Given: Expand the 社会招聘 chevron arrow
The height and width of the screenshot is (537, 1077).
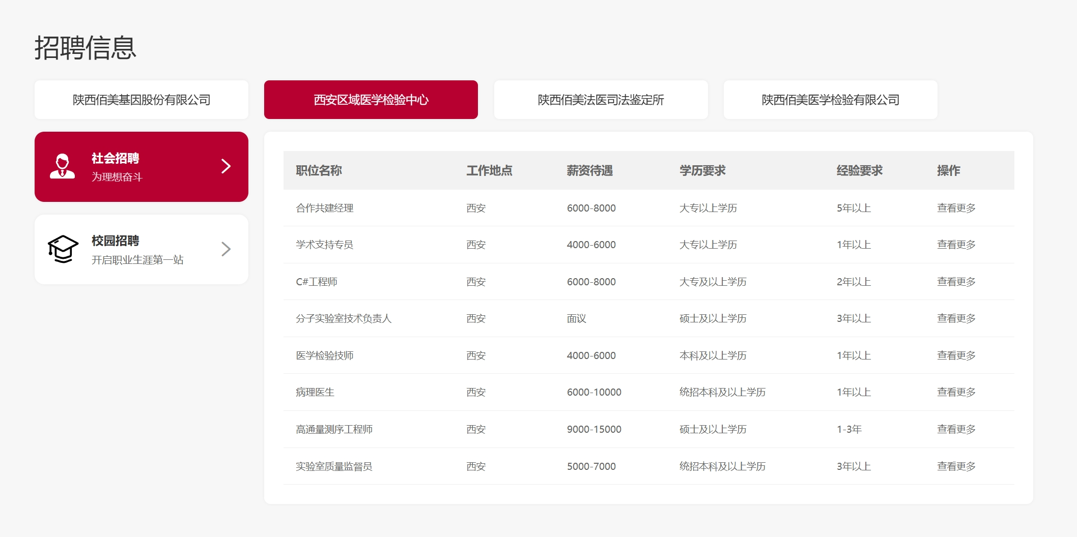Looking at the screenshot, I should [x=226, y=166].
